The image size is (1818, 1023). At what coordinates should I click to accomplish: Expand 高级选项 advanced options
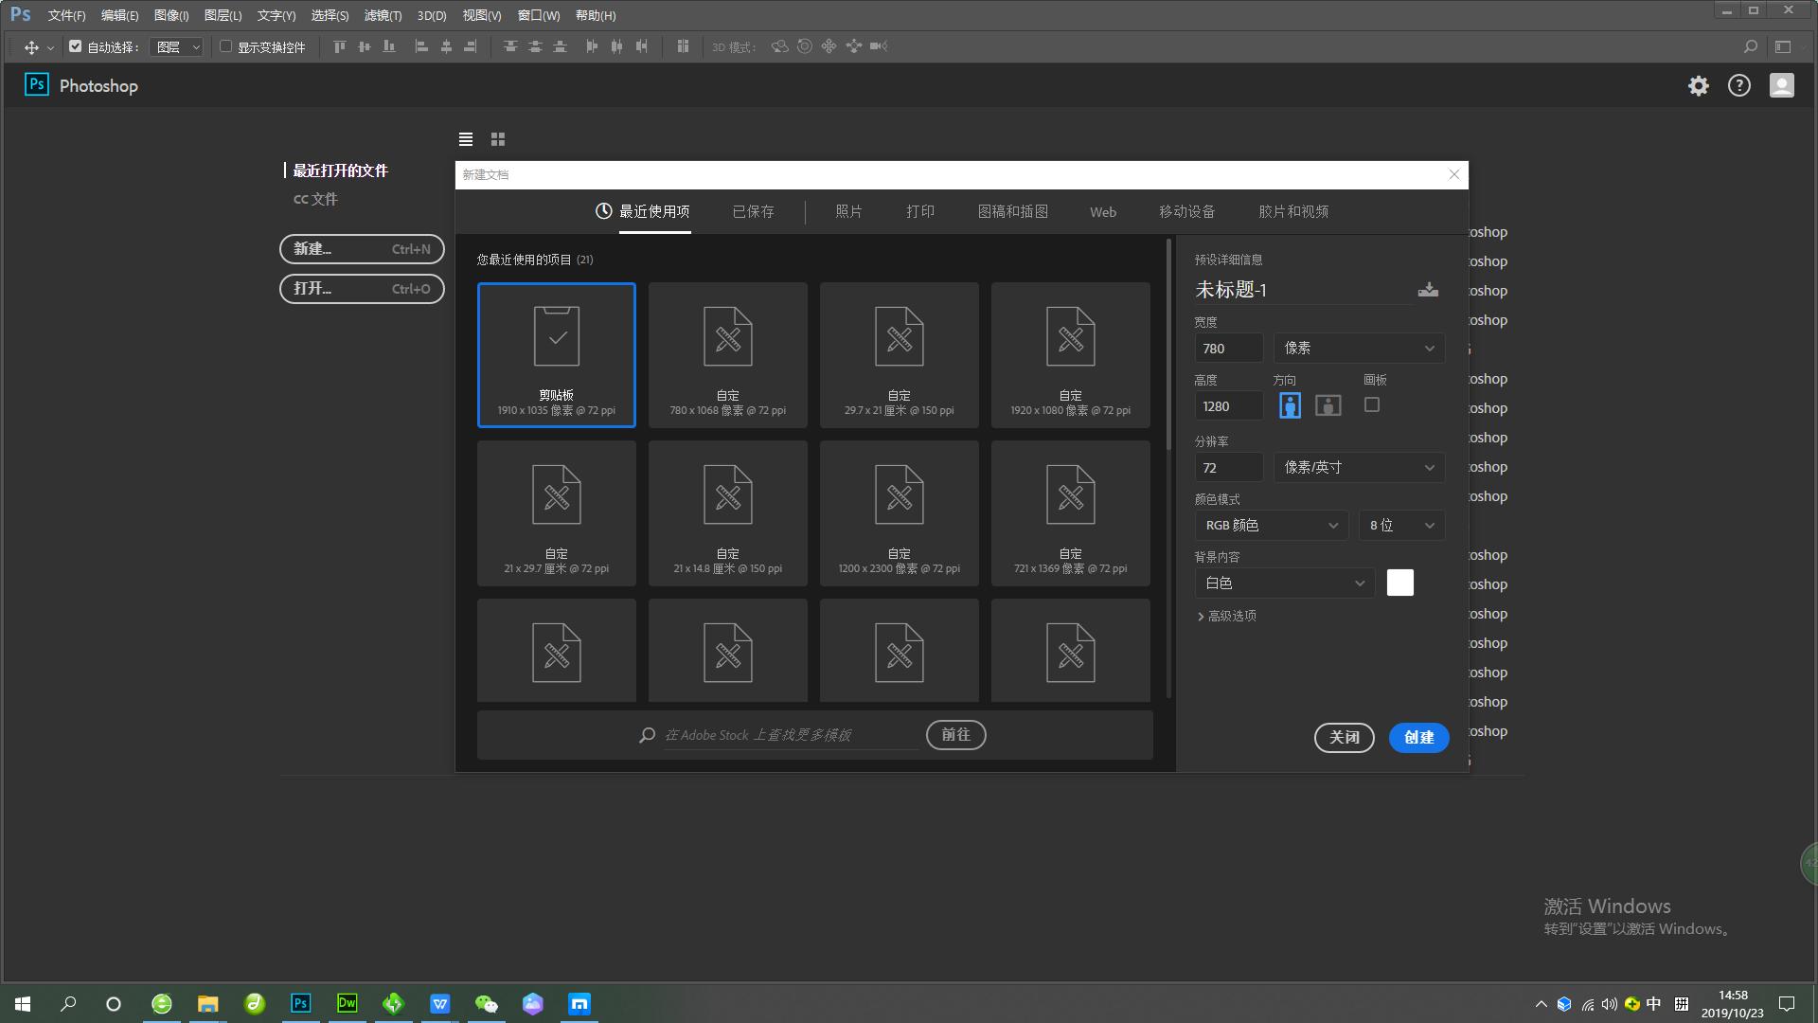1227,616
